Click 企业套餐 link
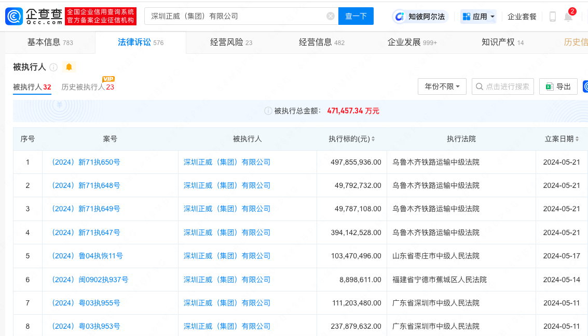The height and width of the screenshot is (336, 588). [522, 17]
